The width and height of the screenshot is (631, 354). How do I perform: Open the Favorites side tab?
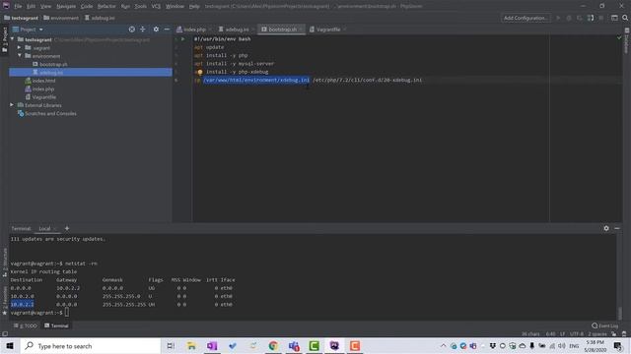pyautogui.click(x=4, y=300)
